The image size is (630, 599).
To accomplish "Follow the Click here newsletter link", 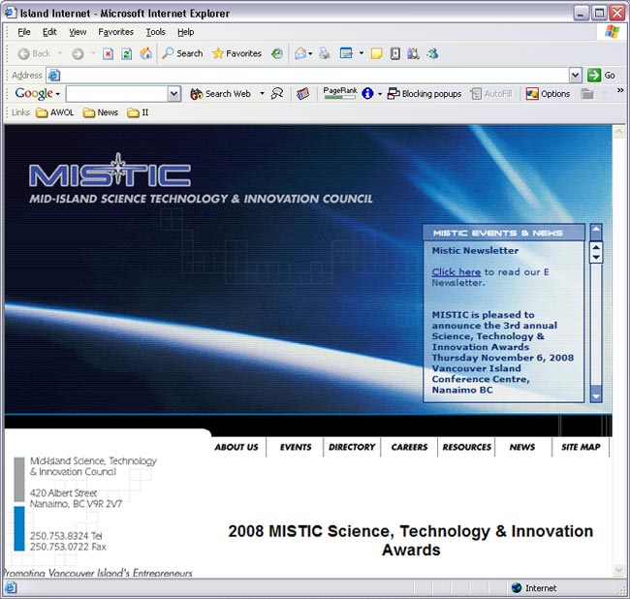I will click(457, 272).
